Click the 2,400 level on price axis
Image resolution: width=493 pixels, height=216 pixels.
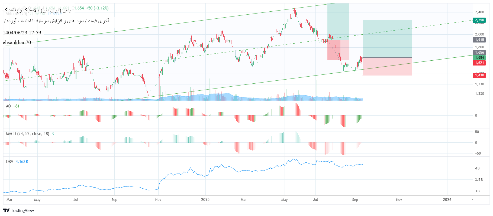(x=479, y=12)
